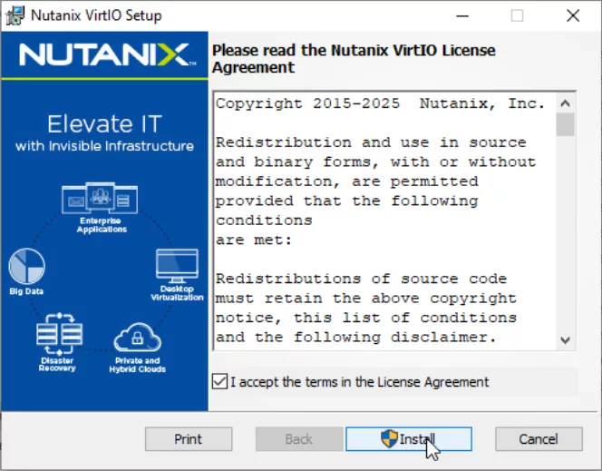Click the Big Data pie chart icon
The image size is (602, 471).
point(27,266)
